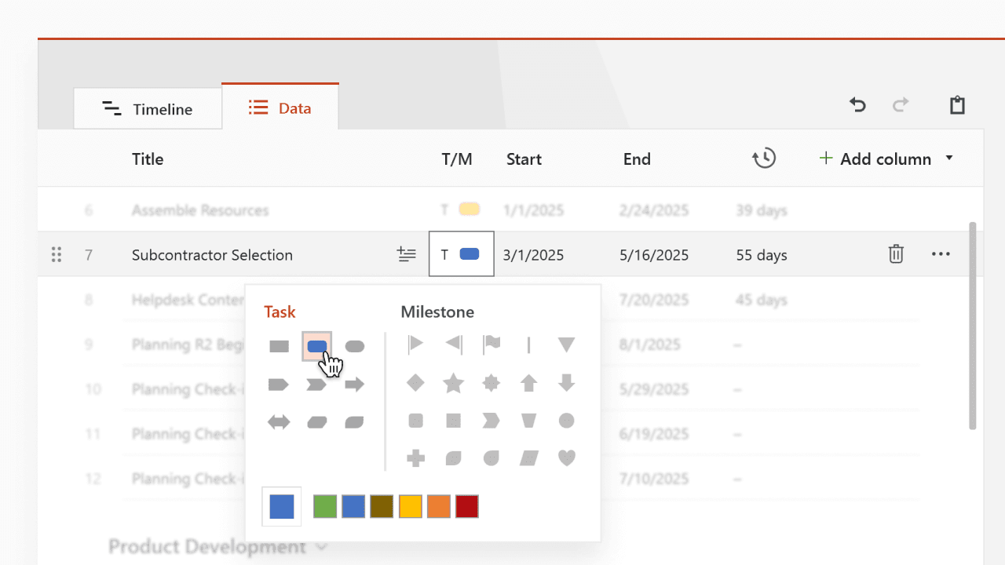Select the pill task shape
Screen dimensions: 1005x565
tap(355, 346)
